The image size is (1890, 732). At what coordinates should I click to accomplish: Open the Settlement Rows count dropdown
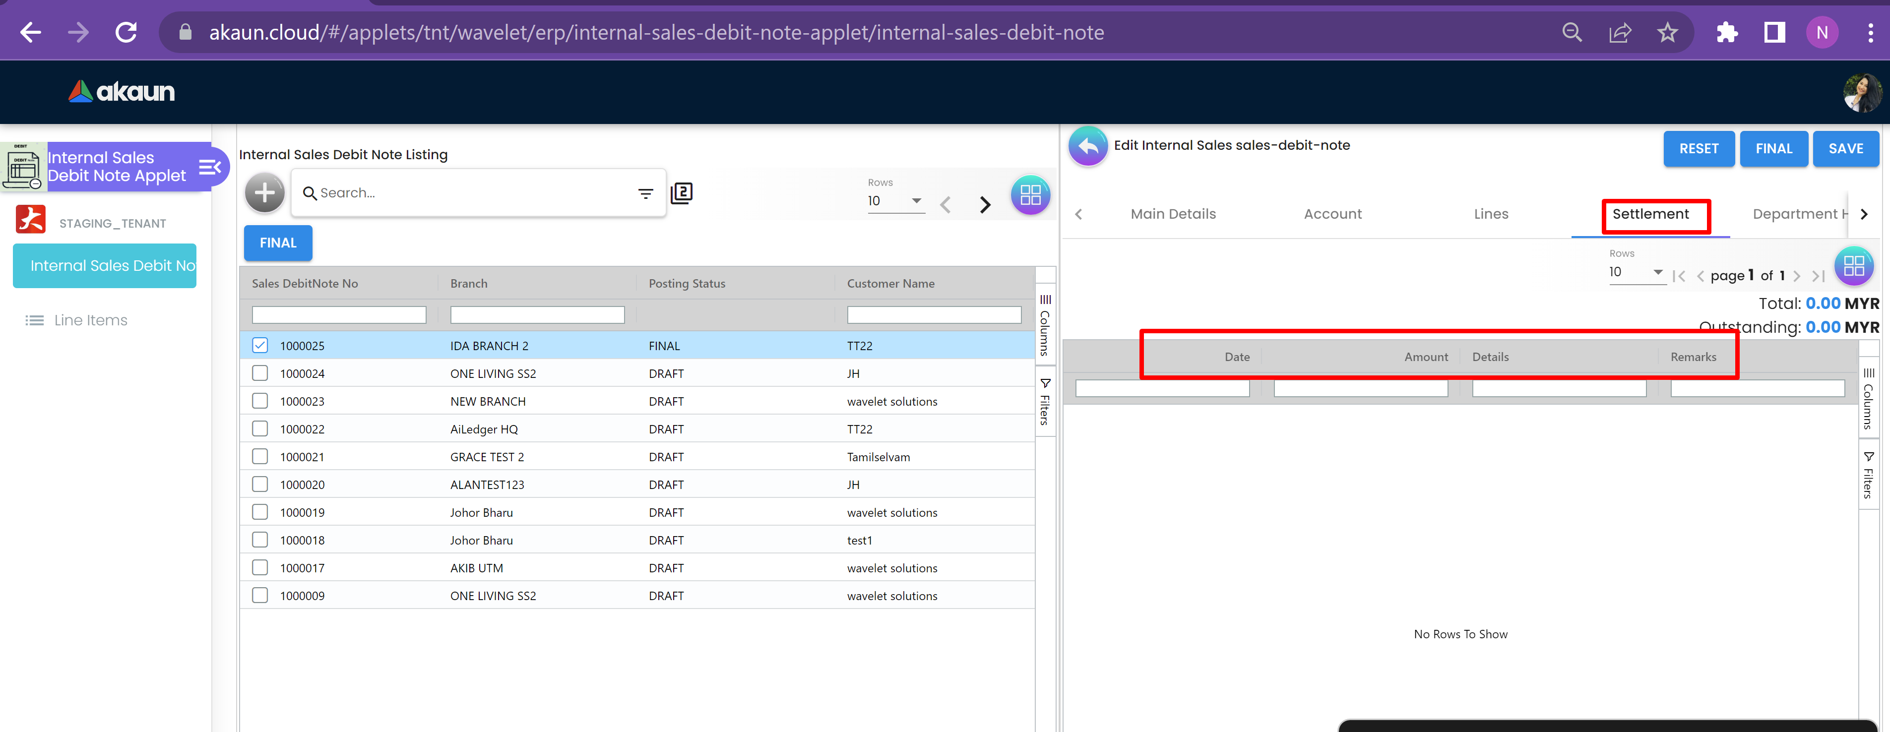(x=1636, y=273)
